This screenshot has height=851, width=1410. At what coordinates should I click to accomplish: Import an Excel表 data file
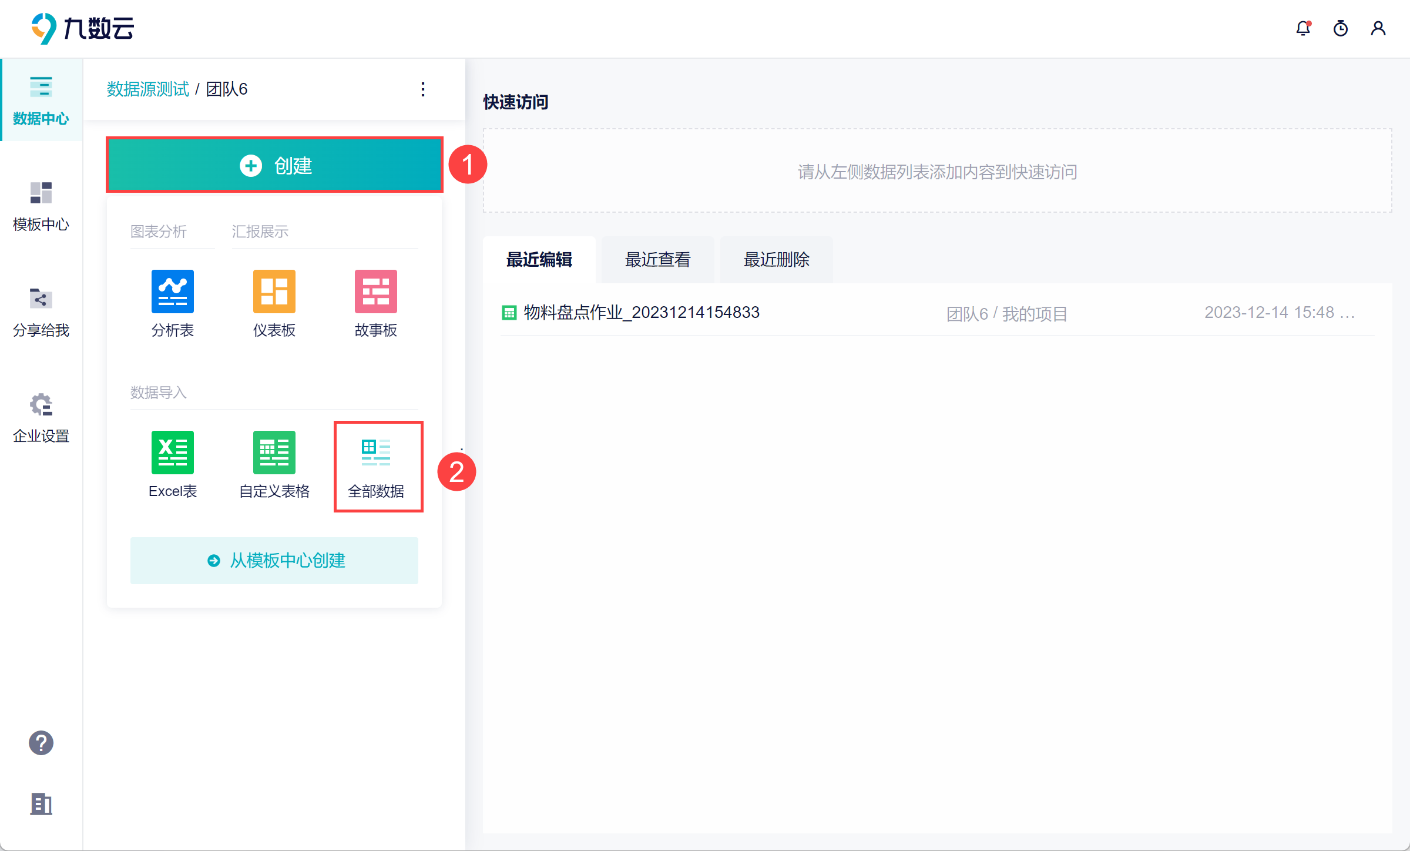pos(172,453)
